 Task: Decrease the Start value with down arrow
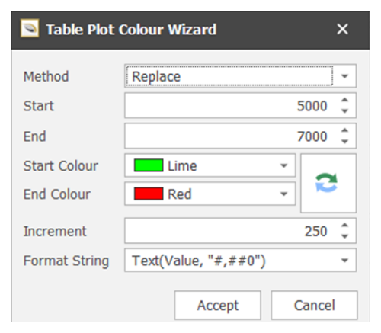pyautogui.click(x=344, y=110)
